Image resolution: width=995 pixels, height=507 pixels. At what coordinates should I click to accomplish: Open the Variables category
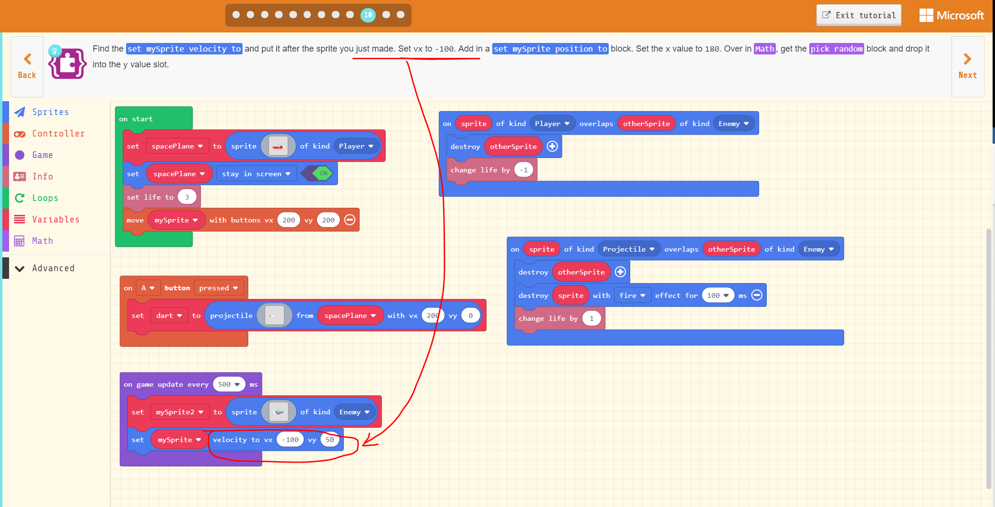click(20, 219)
